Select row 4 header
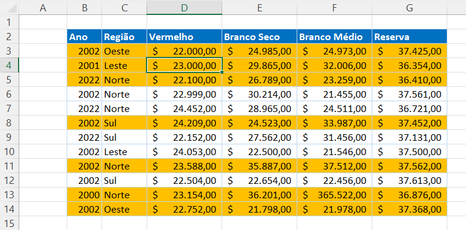Viewport: 466px width, 230px height. coord(10,65)
